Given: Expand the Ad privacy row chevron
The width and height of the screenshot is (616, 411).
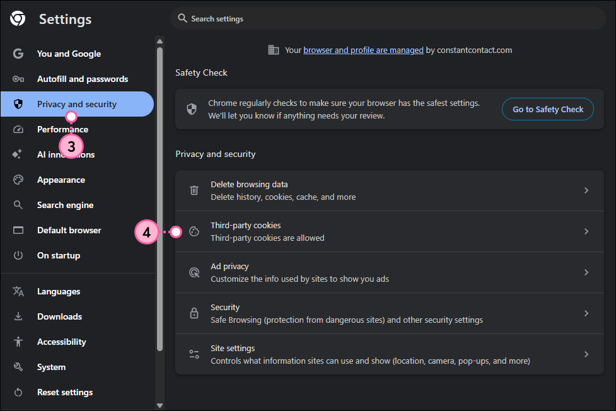Looking at the screenshot, I should [586, 272].
